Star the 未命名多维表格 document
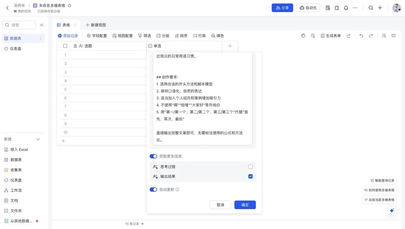This screenshot has height=229, width=405. point(69,6)
